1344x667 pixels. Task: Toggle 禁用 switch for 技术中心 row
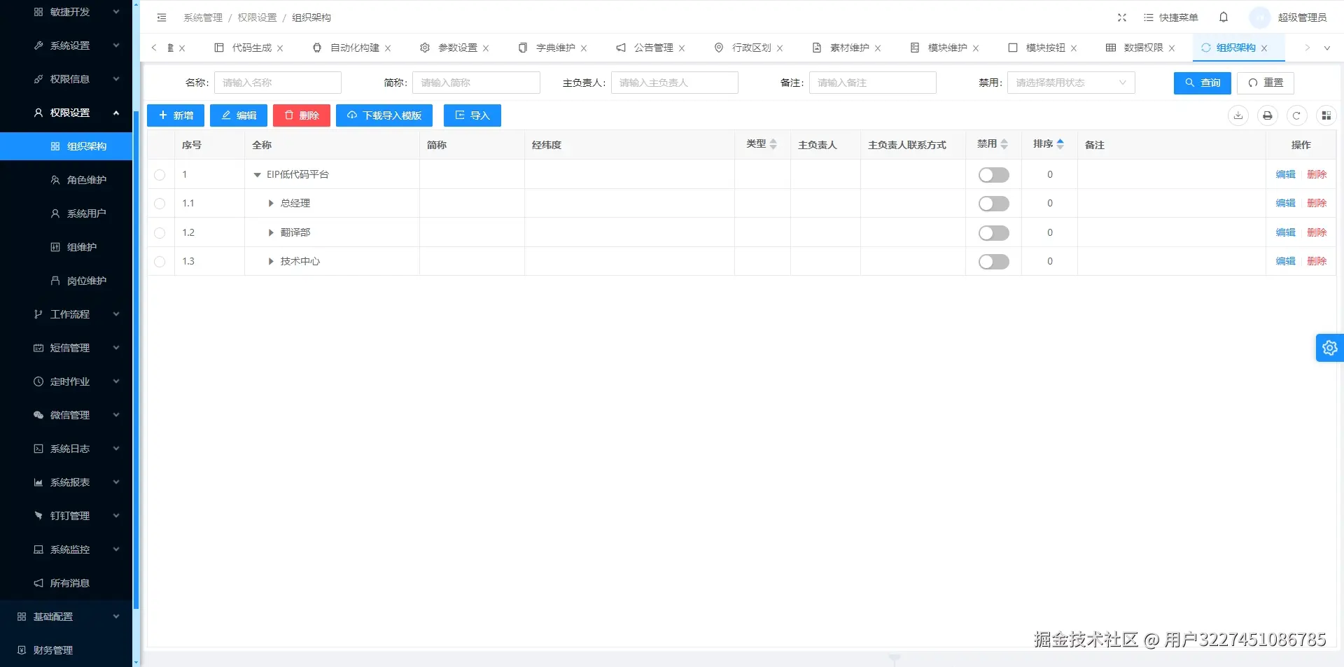993,262
